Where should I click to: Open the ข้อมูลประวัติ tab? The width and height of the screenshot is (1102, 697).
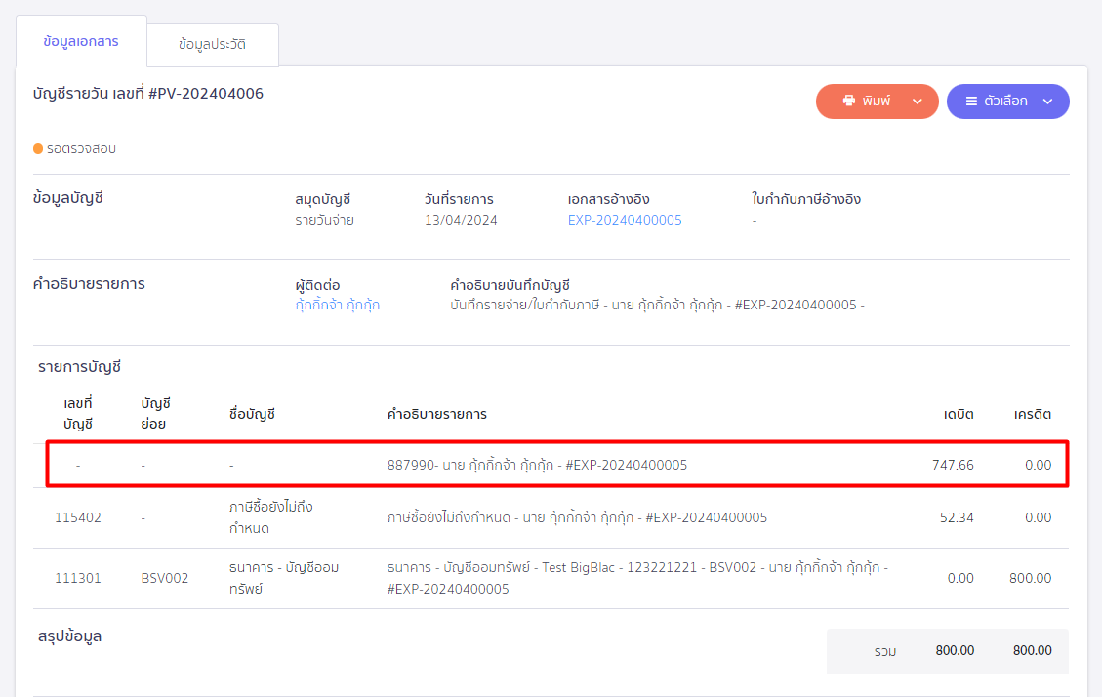212,45
